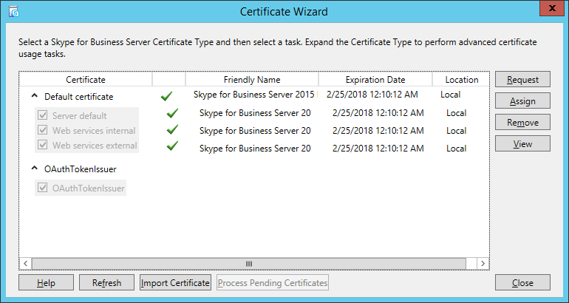
Task: Click the horizontal scrollbar left arrow
Action: tap(25, 263)
